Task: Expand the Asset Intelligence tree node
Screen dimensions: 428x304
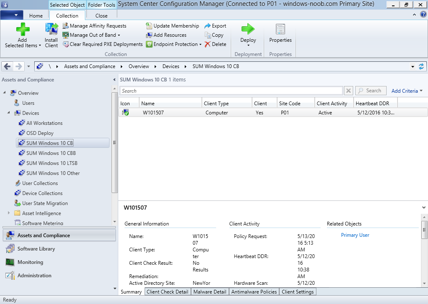Action: pos(9,213)
